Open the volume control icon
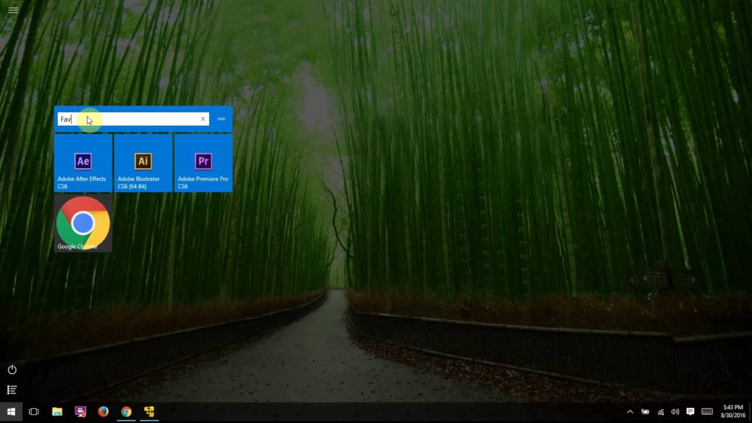 point(675,412)
